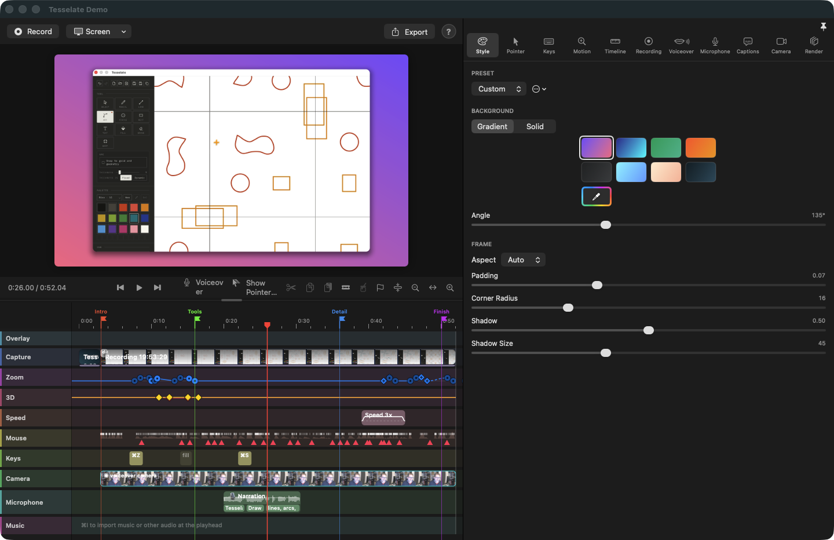Click the Show Pointer button
Viewport: 834px width, 540px height.
coord(255,287)
